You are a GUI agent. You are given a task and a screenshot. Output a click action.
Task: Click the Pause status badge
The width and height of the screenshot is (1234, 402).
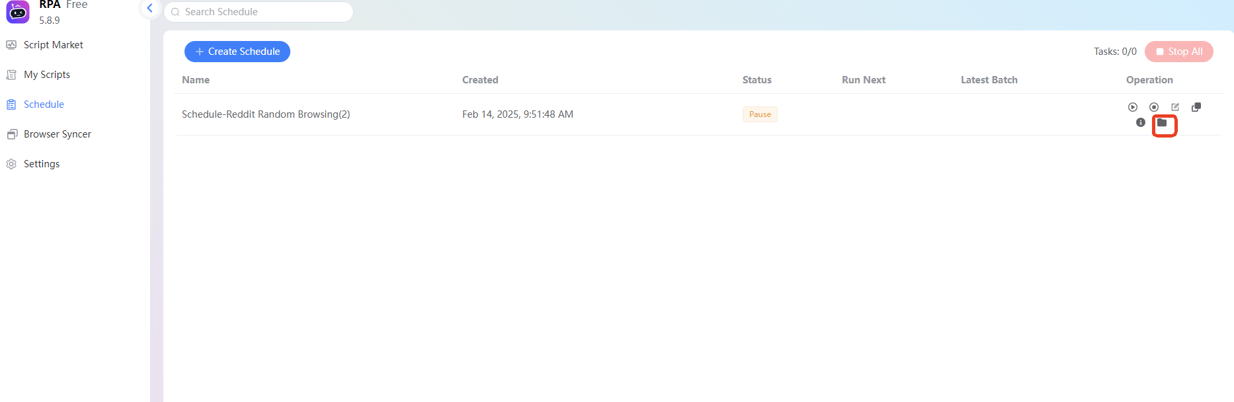pyautogui.click(x=760, y=114)
